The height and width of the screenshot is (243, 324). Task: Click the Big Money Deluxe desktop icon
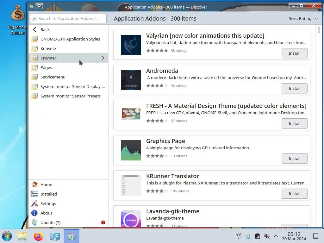tap(18, 20)
